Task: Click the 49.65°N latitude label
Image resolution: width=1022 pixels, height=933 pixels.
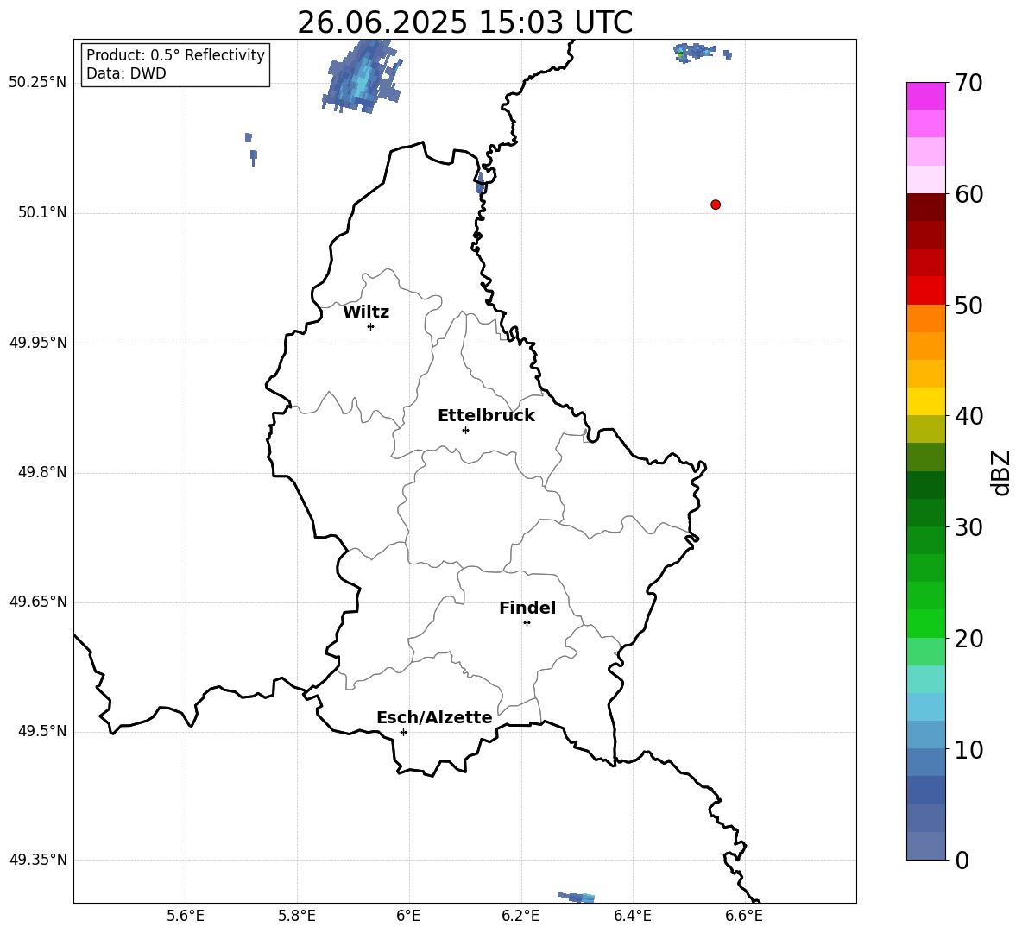Action: 38,602
